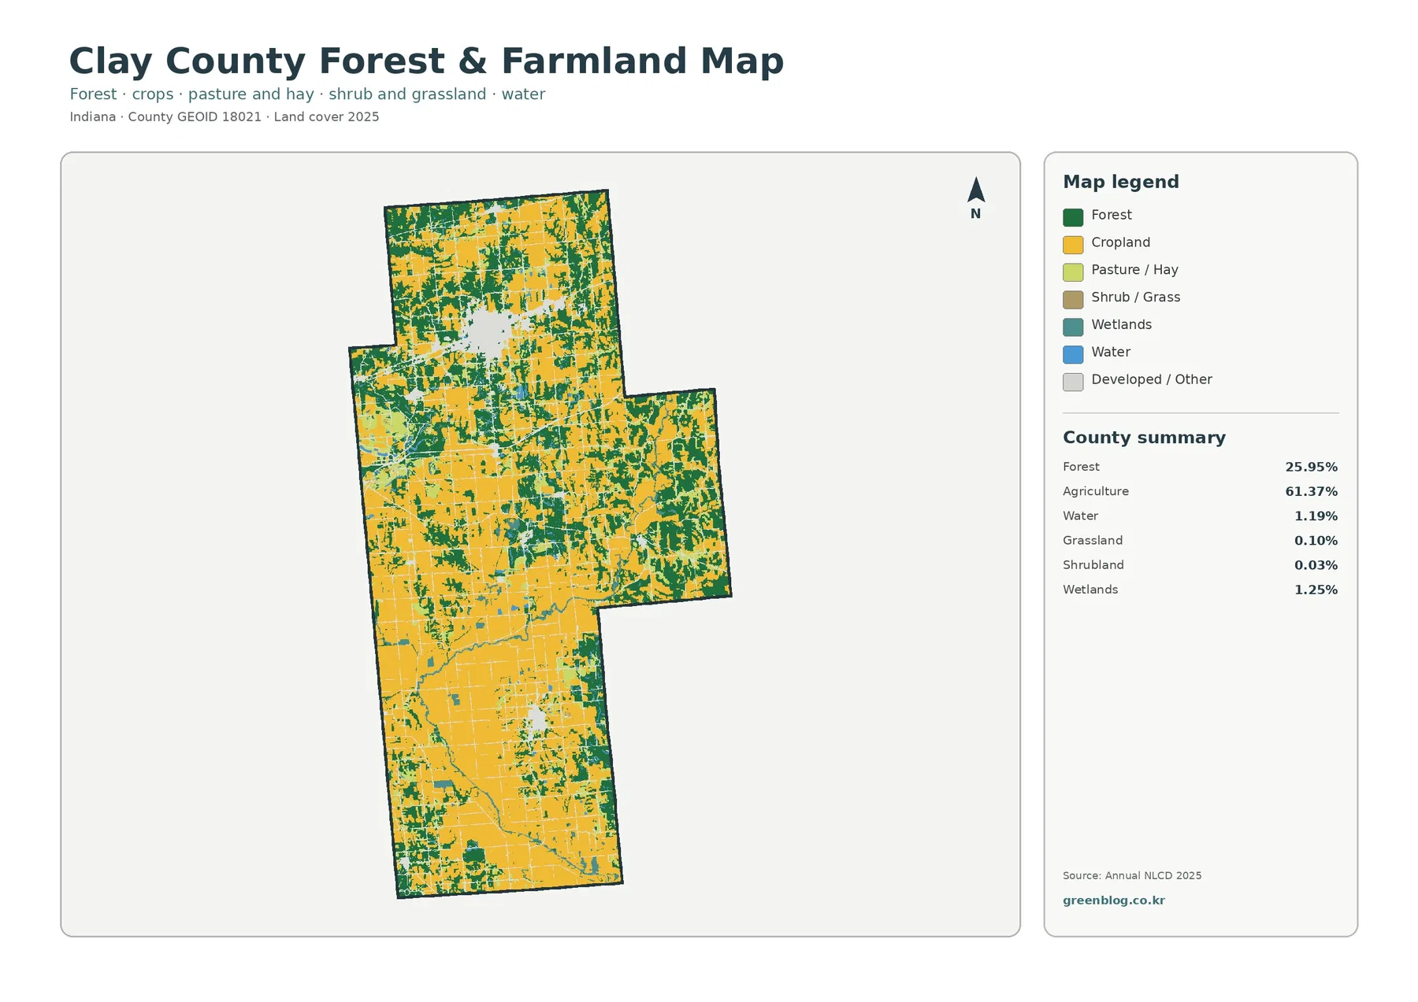
Task: Click the large gray developed area on map
Action: (488, 333)
